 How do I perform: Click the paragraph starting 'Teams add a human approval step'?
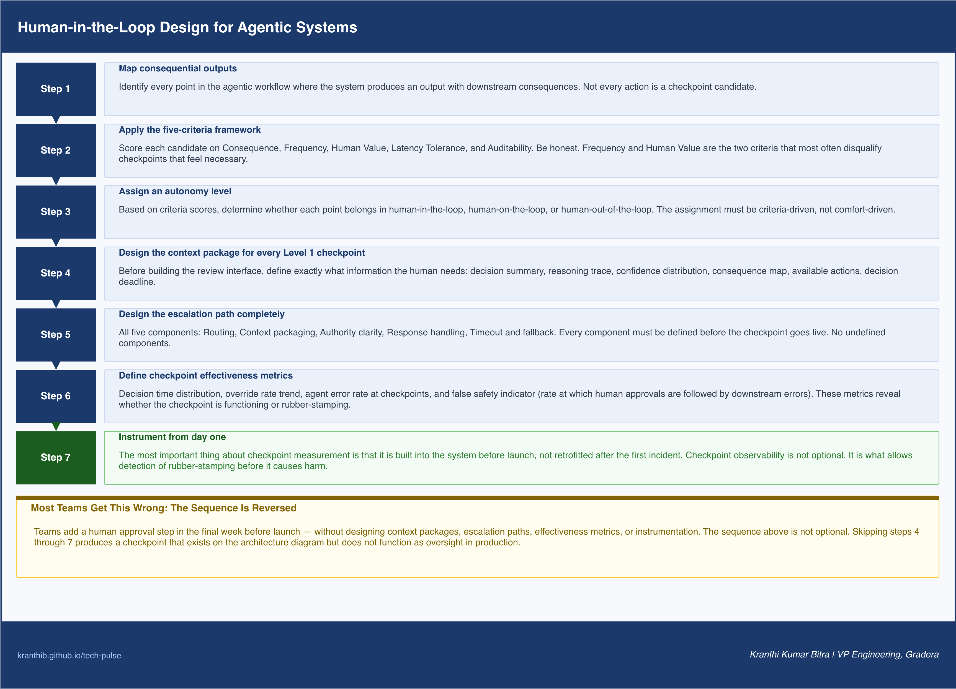476,537
